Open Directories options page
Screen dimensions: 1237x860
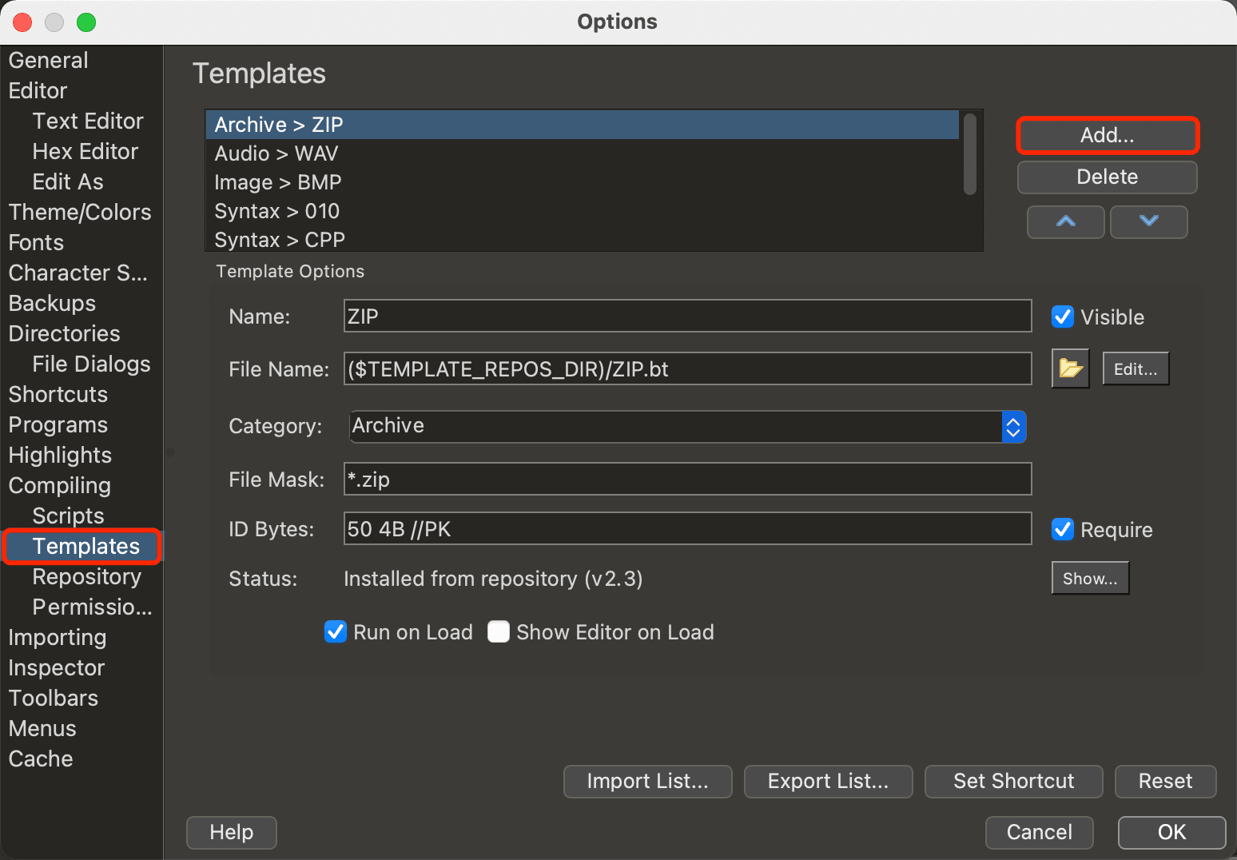coord(64,333)
